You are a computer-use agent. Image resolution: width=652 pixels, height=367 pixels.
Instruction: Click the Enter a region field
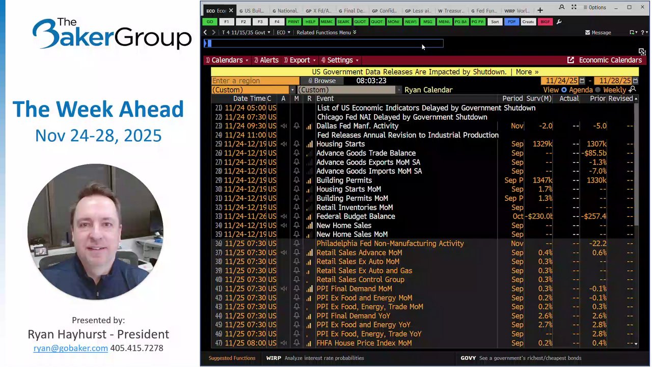click(x=255, y=81)
